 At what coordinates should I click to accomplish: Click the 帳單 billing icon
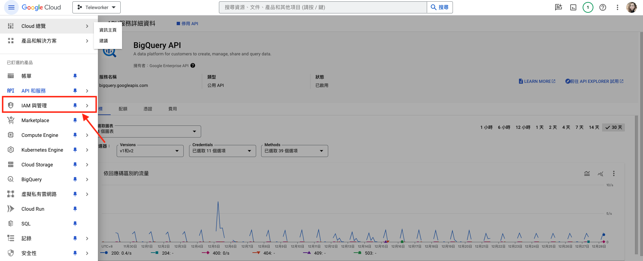click(x=11, y=76)
